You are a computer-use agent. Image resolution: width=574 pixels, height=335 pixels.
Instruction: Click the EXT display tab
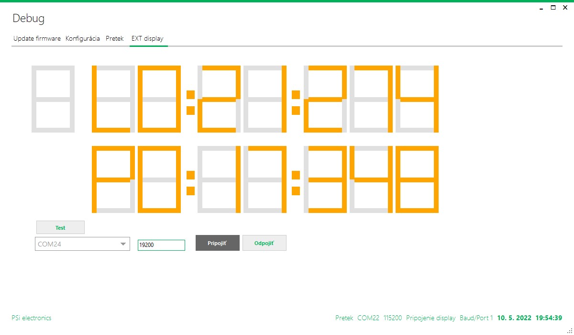click(x=147, y=38)
